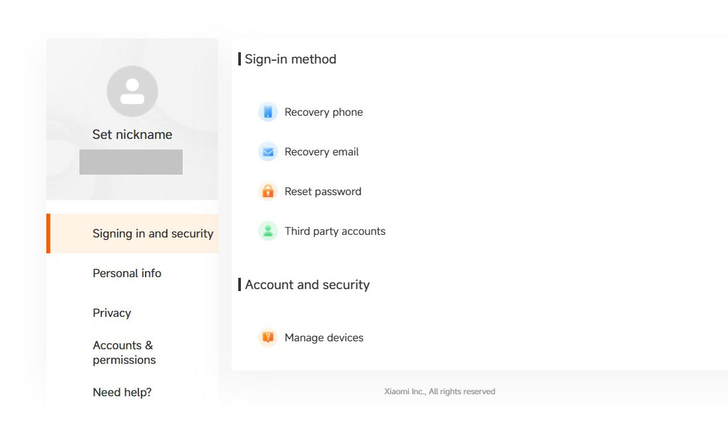The height and width of the screenshot is (426, 728).
Task: Open the Recovery phone text link
Action: 324,112
